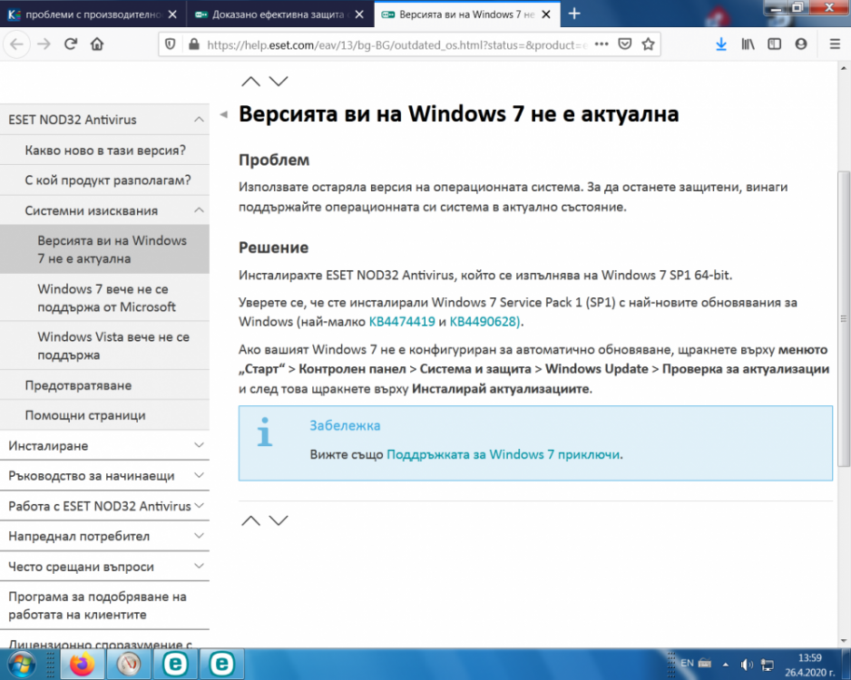Bookmark this page with star
Screen dimensions: 851x680
pyautogui.click(x=648, y=44)
